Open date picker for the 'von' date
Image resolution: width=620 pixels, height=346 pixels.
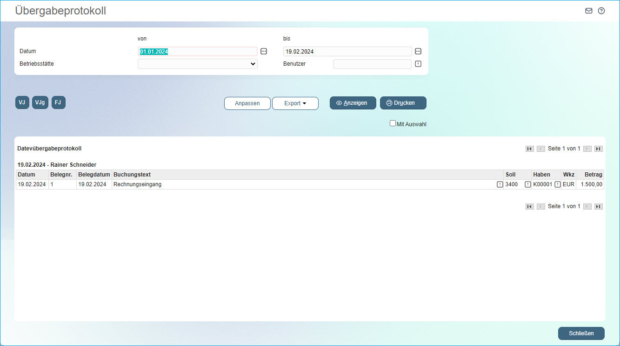pos(264,52)
